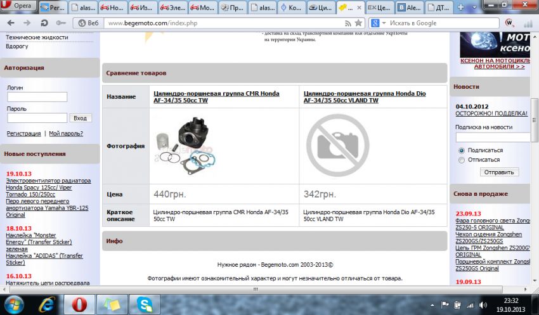Select the Подписаться radio button
Image resolution: width=539 pixels, height=315 pixels.
pyautogui.click(x=462, y=150)
